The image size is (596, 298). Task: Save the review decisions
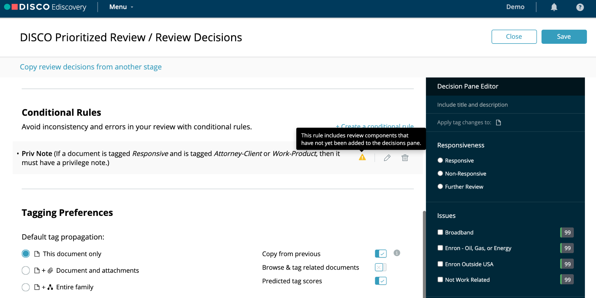tap(564, 37)
